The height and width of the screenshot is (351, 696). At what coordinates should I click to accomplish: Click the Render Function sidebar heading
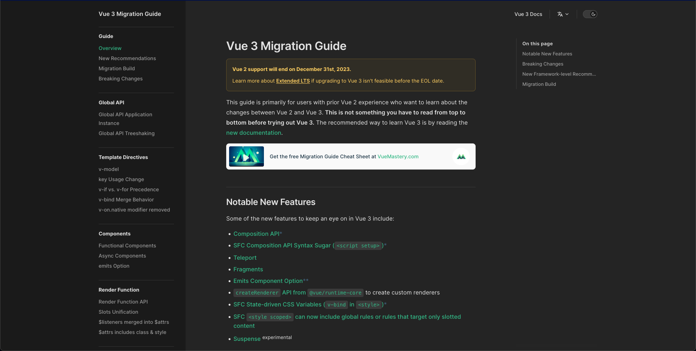pos(119,290)
